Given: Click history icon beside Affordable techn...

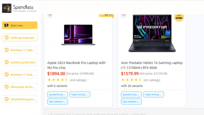Looking at the screenshot, I should pyautogui.click(x=6, y=87).
